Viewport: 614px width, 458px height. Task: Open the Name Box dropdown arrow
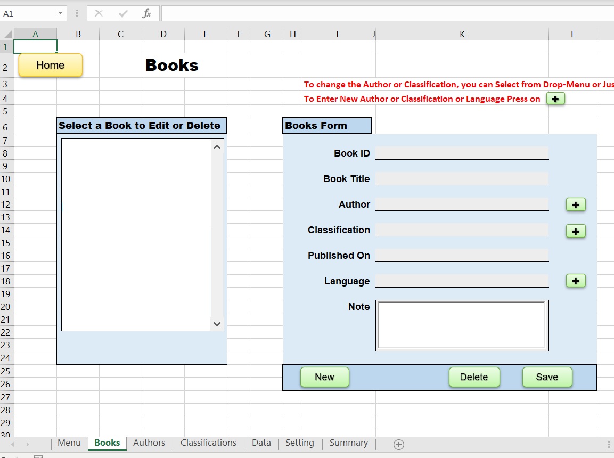tap(60, 14)
